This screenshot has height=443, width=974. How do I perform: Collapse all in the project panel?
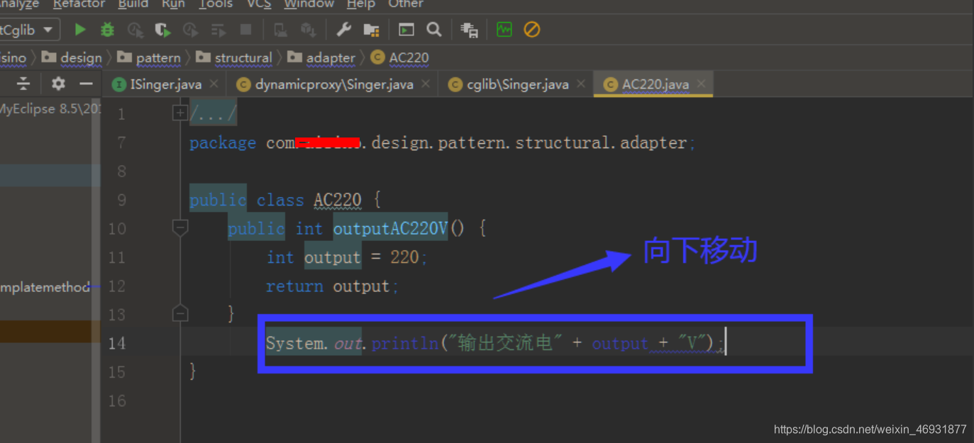click(x=23, y=84)
